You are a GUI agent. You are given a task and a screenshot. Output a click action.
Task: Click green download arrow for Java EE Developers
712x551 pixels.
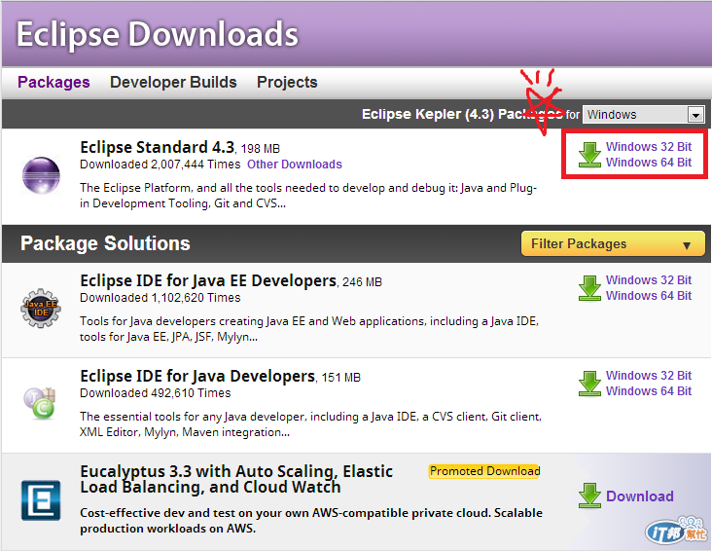pyautogui.click(x=589, y=288)
